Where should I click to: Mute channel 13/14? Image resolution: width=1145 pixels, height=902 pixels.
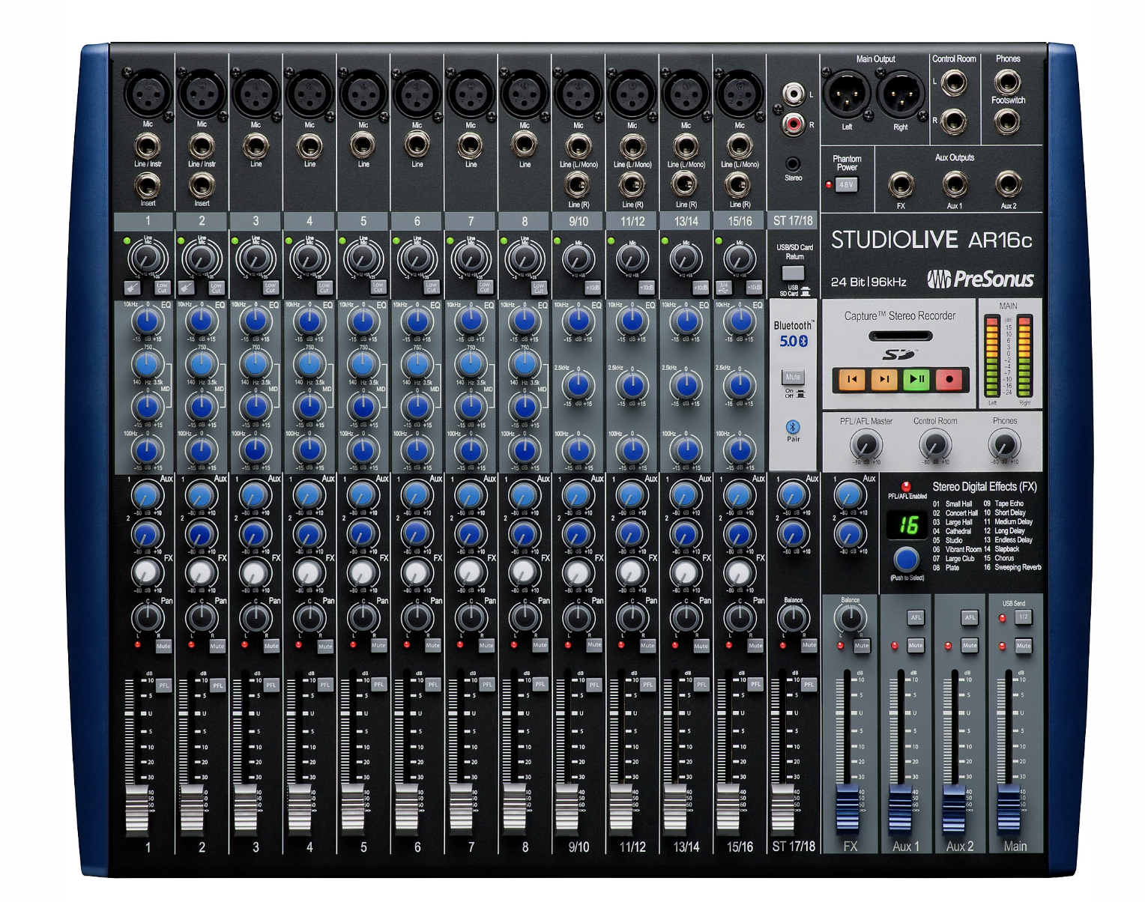701,646
